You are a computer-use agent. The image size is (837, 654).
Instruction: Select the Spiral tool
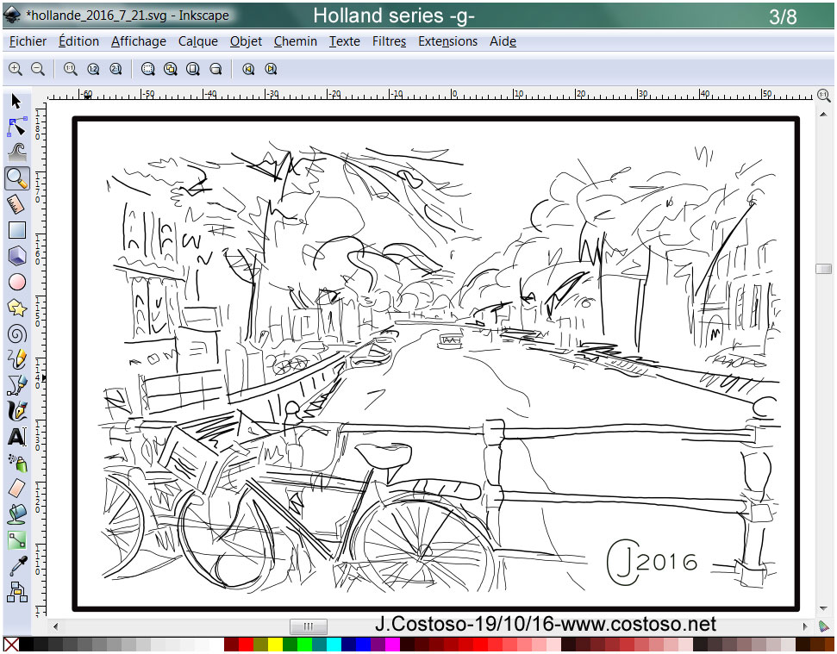click(x=16, y=333)
